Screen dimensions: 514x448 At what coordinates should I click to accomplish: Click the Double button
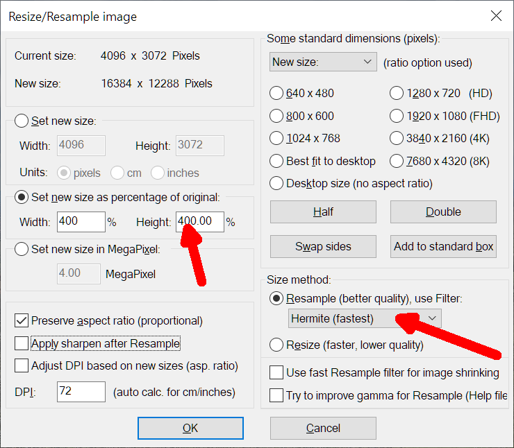[x=443, y=212]
